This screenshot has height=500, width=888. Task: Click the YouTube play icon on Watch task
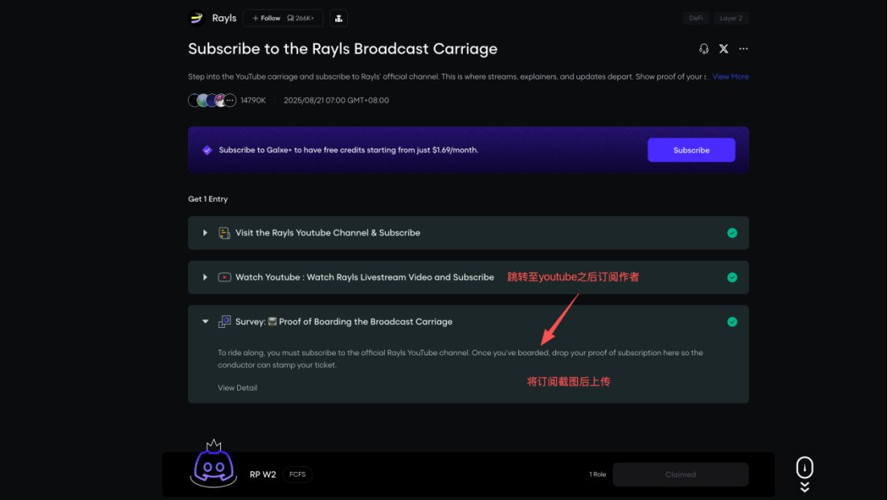(x=224, y=277)
